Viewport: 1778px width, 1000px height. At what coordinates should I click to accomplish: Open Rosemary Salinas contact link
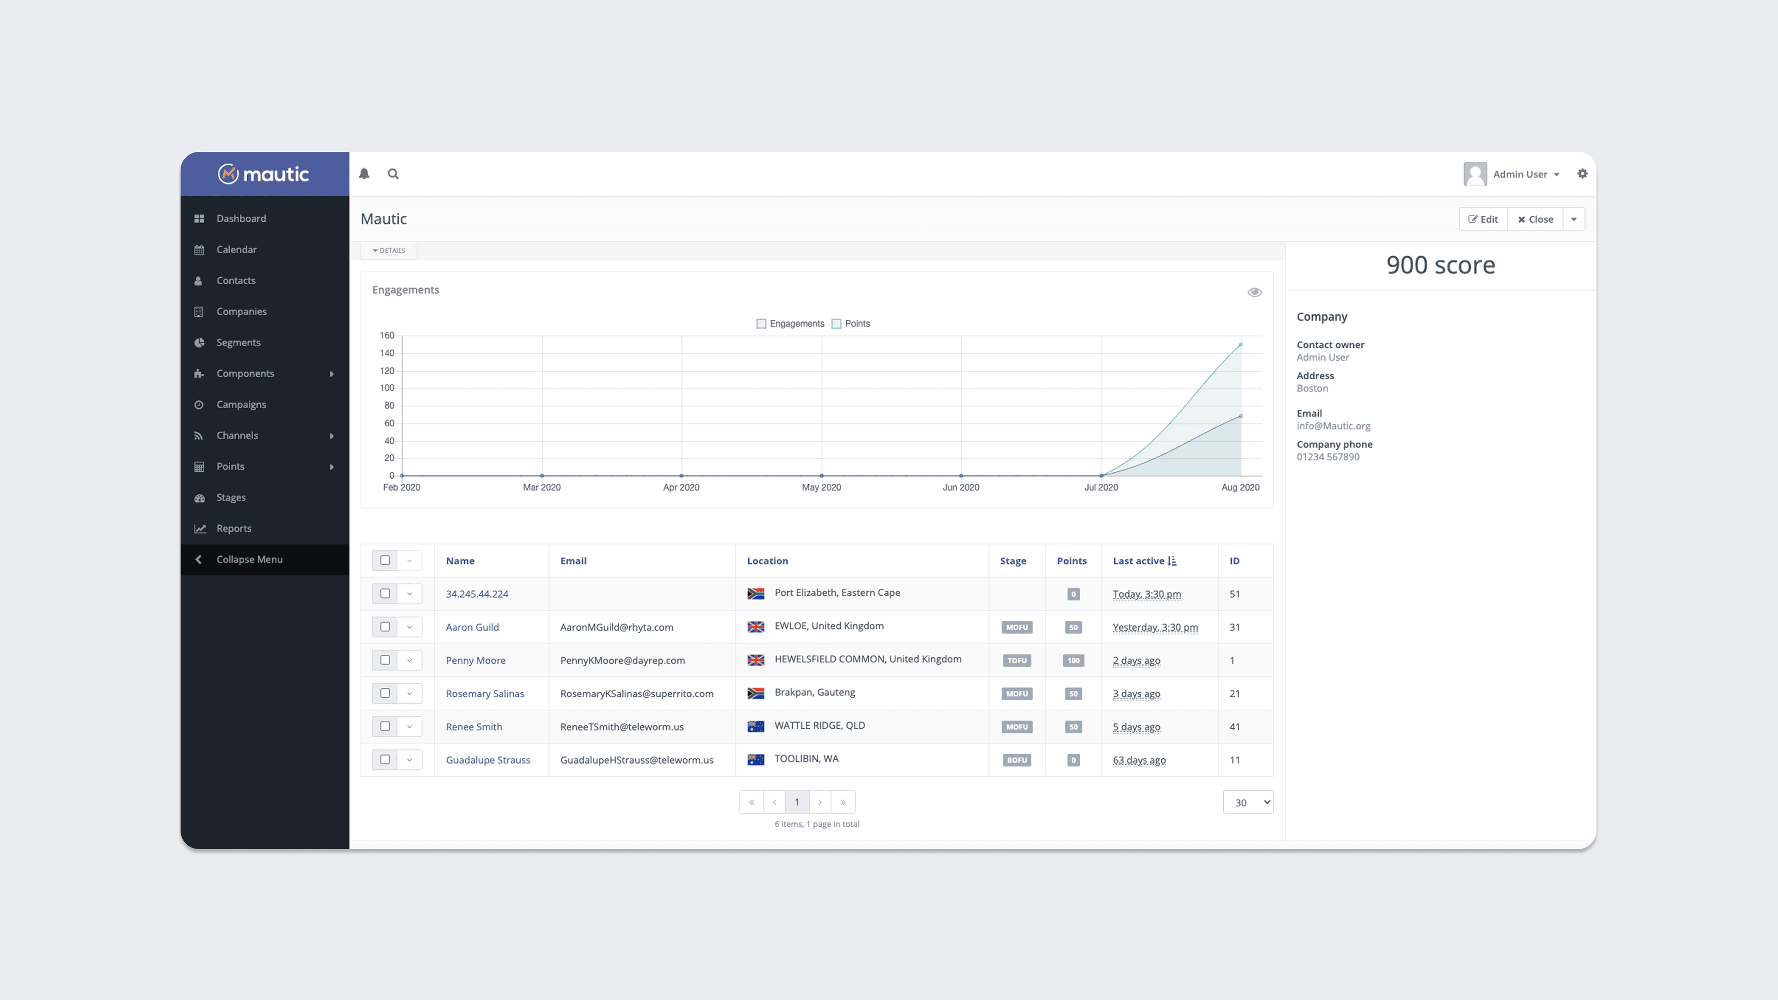[484, 694]
